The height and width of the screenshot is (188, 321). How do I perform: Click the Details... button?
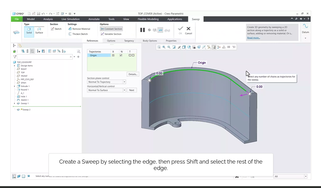(x=133, y=74)
